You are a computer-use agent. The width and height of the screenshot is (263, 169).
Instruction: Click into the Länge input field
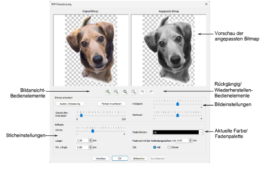tap(82, 141)
